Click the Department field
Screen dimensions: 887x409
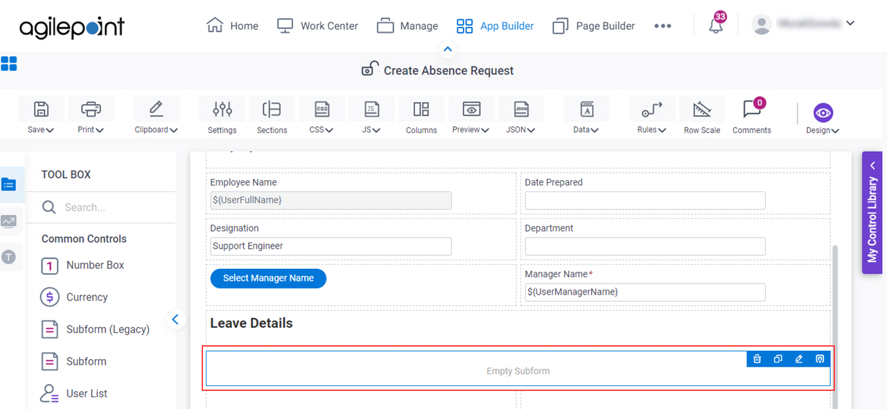(645, 246)
